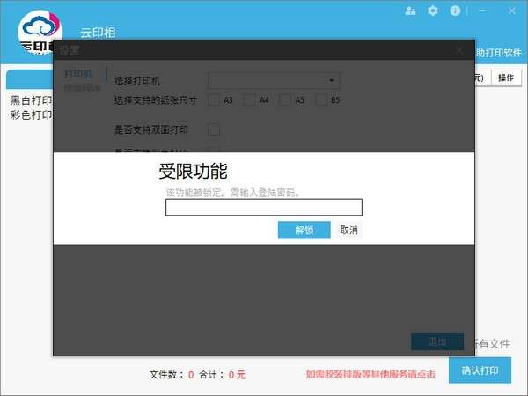The image size is (528, 396).
Task: Close the dimmed settings dialog
Action: click(459, 51)
